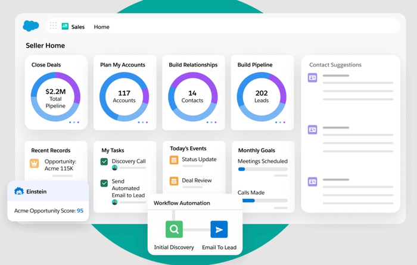Click the Initial Discovery search icon
The height and width of the screenshot is (265, 417).
[x=174, y=229]
